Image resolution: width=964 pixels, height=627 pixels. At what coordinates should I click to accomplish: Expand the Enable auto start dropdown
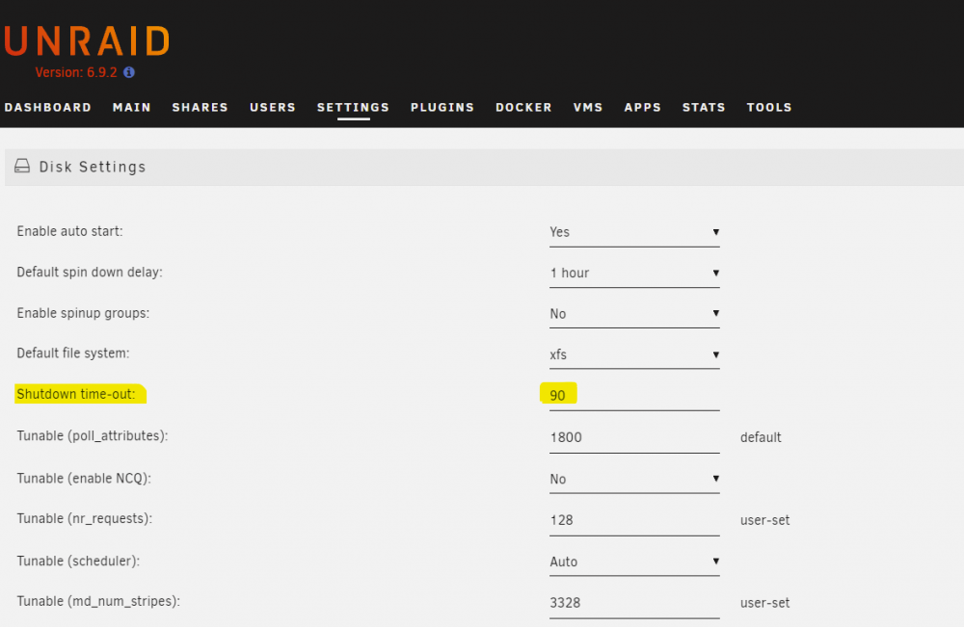[x=634, y=232]
